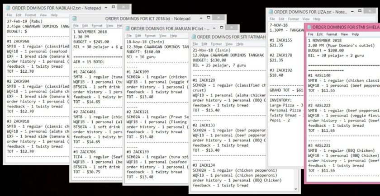Image resolution: width=380 pixels, height=196 pixels.
Task: Click 'BIL = 25 pelajar, 7 guru' line
Action: [219, 65]
